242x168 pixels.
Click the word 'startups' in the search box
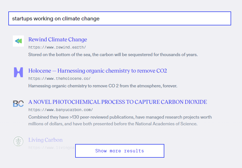22,19
